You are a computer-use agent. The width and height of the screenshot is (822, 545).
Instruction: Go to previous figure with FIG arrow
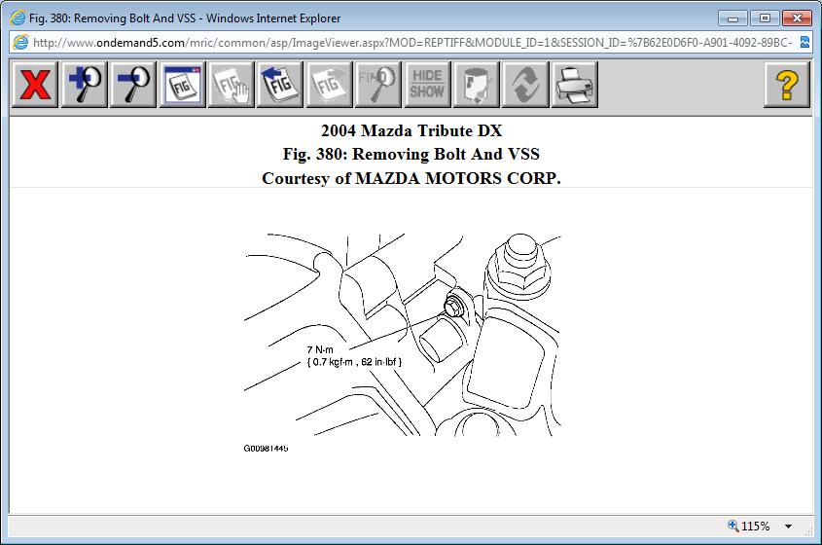click(x=280, y=85)
